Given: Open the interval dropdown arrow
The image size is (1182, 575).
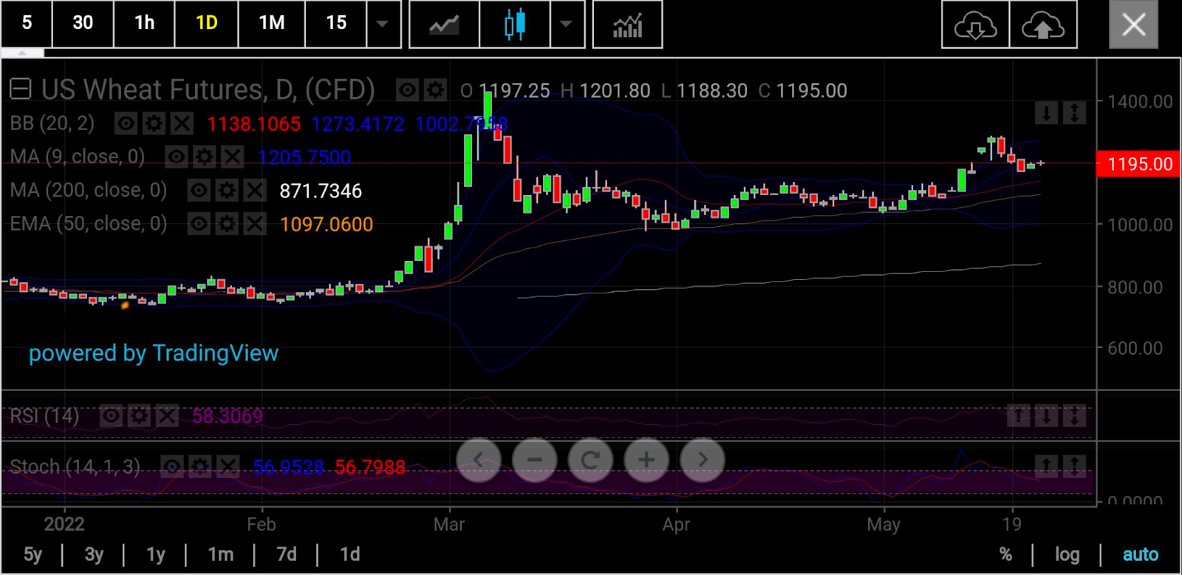Looking at the screenshot, I should coord(383,24).
